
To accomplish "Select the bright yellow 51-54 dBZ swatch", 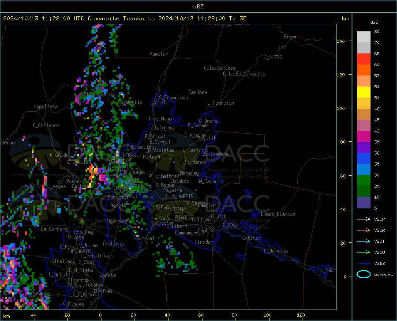I will tap(363, 92).
